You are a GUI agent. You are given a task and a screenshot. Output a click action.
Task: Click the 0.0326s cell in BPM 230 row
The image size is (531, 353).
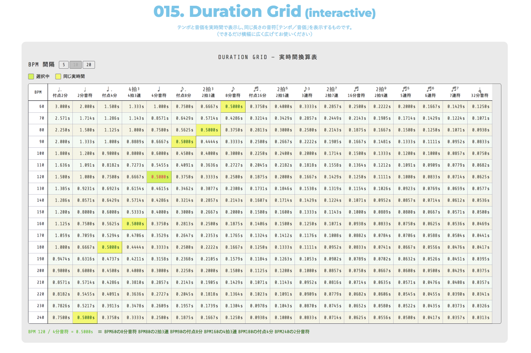tap(480, 306)
